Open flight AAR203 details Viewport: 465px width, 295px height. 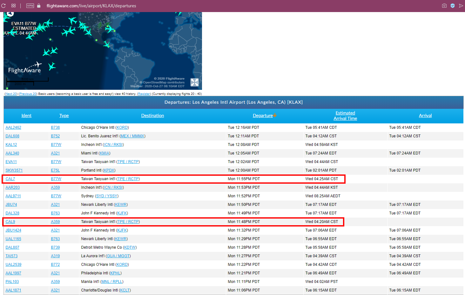click(x=13, y=187)
